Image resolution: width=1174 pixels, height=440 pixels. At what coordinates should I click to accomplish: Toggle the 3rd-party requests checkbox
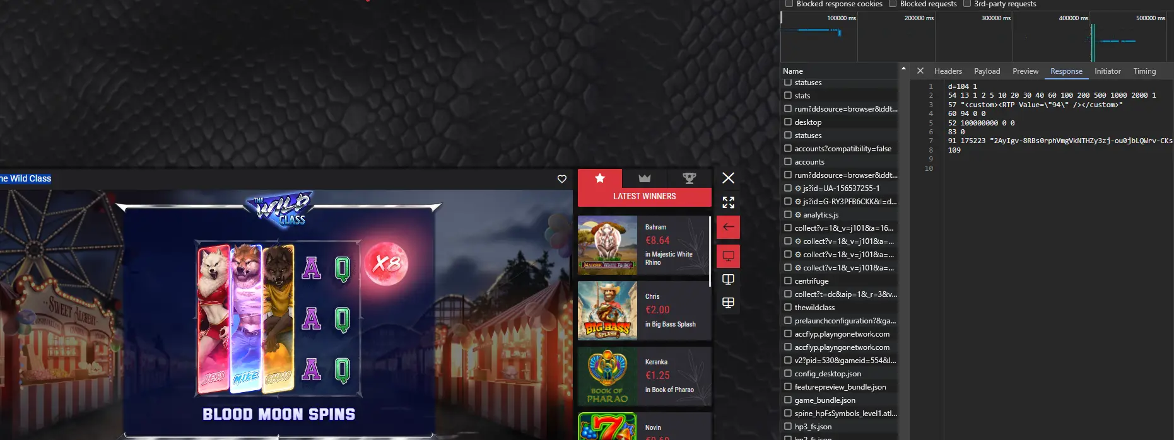966,4
